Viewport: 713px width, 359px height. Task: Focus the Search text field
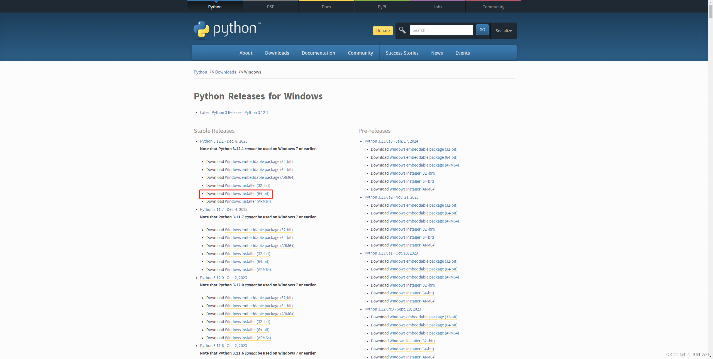click(x=441, y=30)
